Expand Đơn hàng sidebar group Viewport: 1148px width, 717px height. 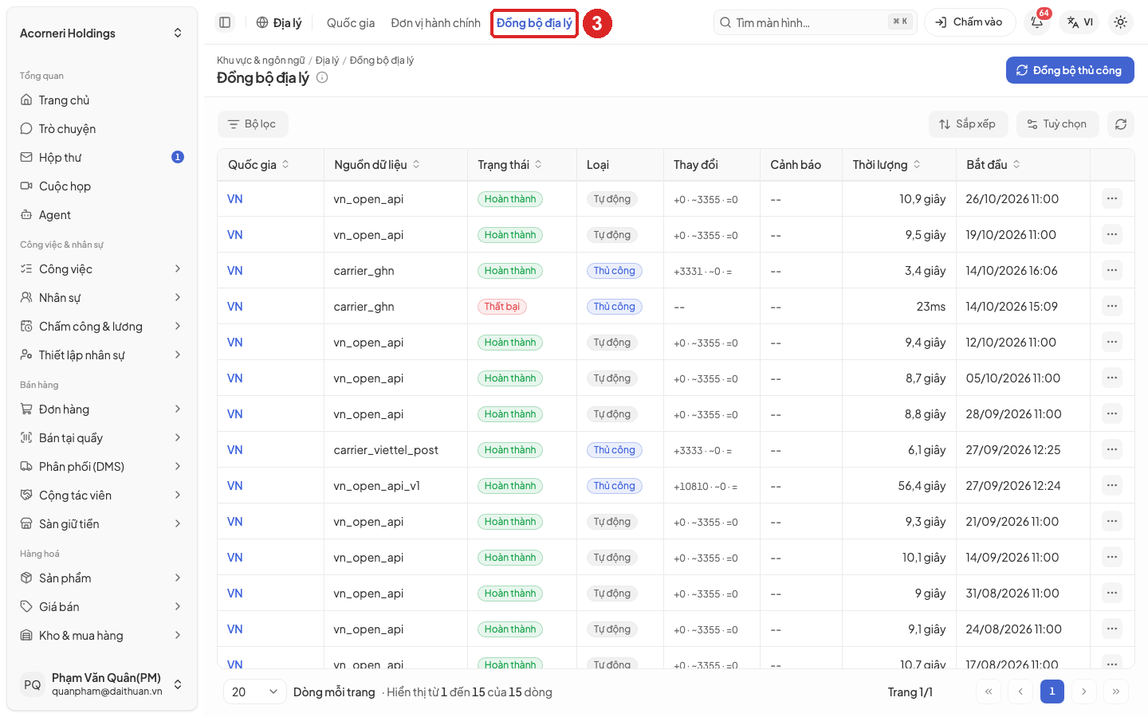click(x=102, y=409)
